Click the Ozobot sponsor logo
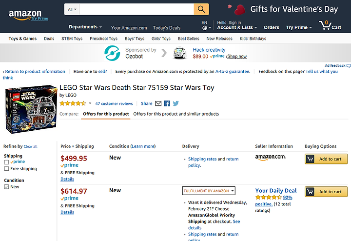This screenshot has width=351, height=241. pyautogui.click(x=113, y=53)
